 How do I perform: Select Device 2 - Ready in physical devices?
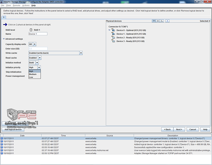(130, 37)
